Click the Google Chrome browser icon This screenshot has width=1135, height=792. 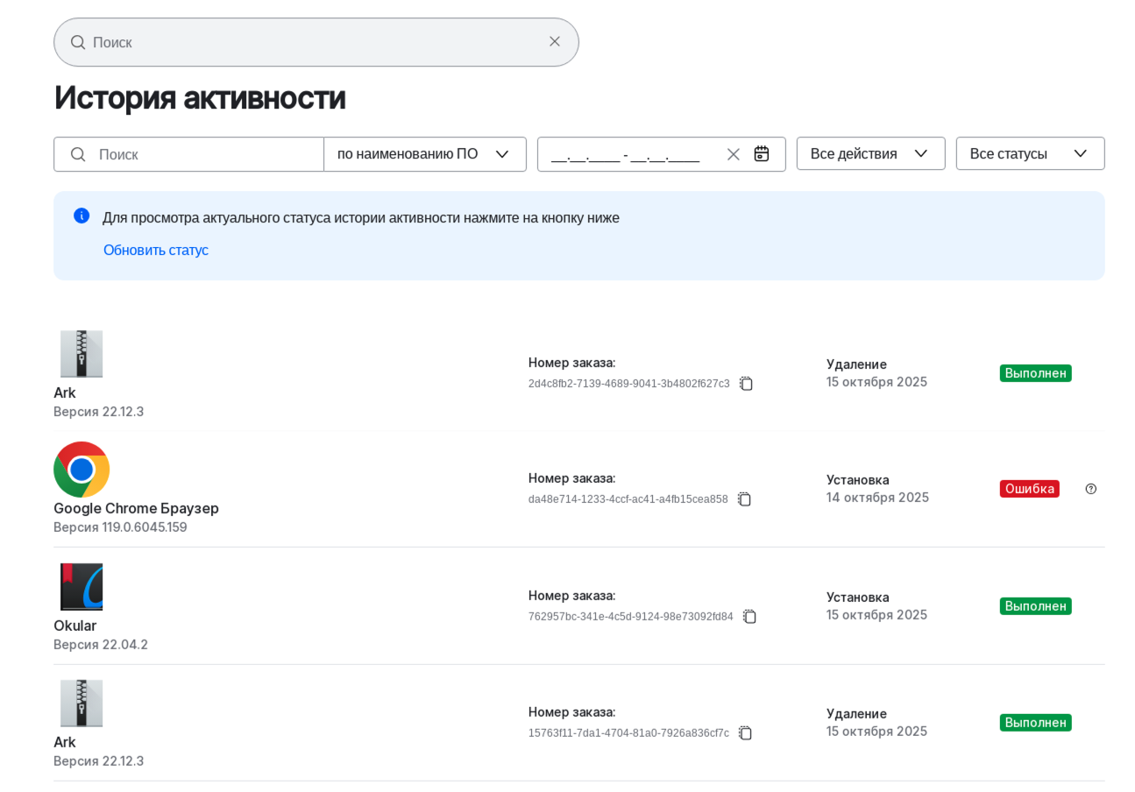click(82, 470)
